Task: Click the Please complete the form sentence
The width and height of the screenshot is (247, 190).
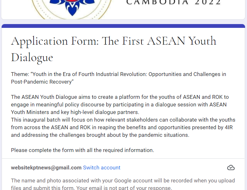Action: click(x=82, y=150)
